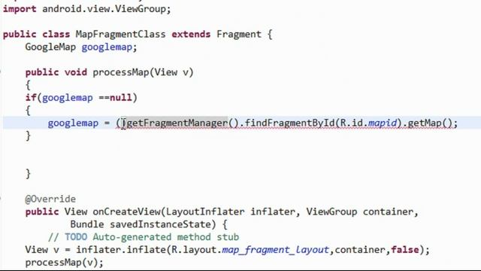Click the container parameter in onCreateView signature
481x271 pixels.
pos(388,212)
